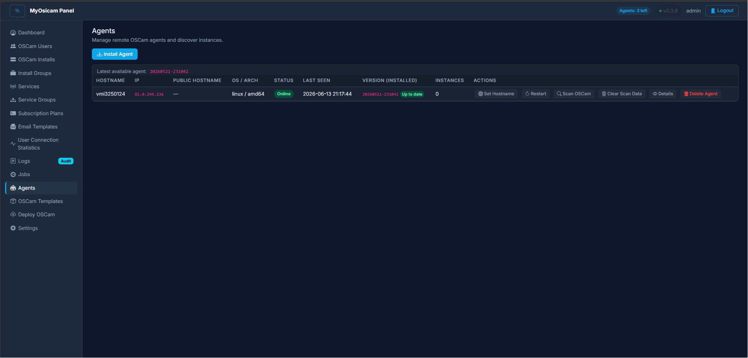
Task: Click the LAST SEEN column header
Action: pos(316,80)
